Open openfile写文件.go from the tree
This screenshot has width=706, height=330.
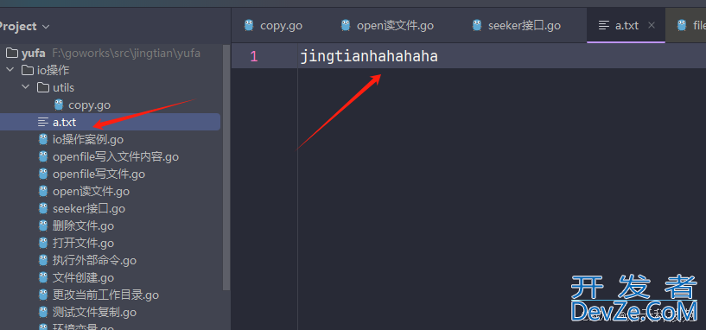click(x=99, y=174)
